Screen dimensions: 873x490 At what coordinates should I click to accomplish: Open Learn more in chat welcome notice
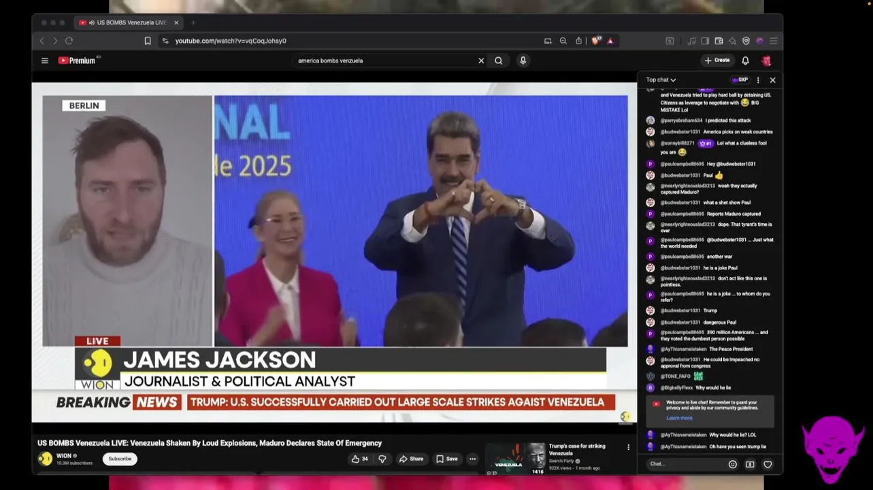(x=679, y=418)
